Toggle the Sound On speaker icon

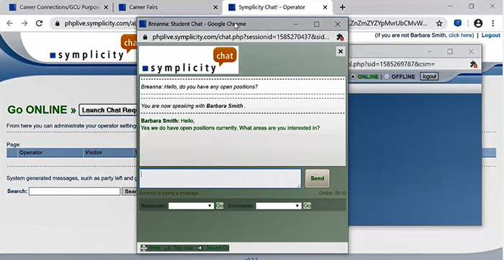pyautogui.click(x=200, y=248)
